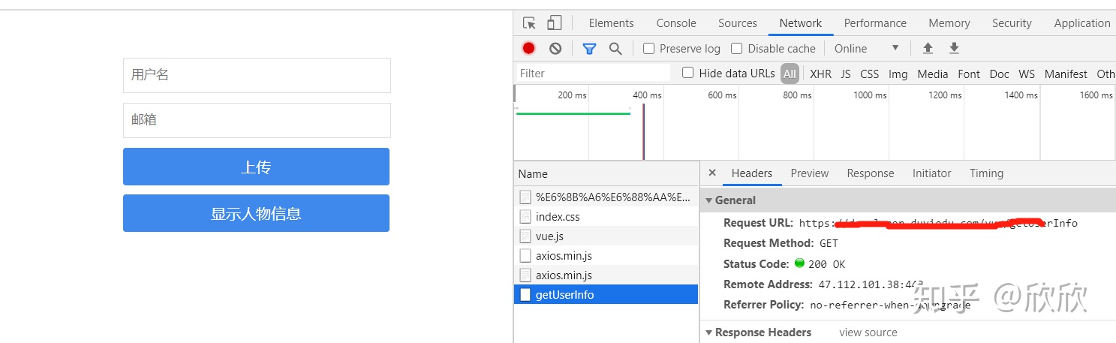Image resolution: width=1116 pixels, height=343 pixels.
Task: Stop recording network log with red button
Action: click(x=529, y=48)
